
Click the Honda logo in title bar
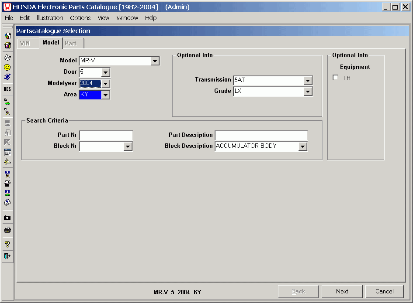7,7
